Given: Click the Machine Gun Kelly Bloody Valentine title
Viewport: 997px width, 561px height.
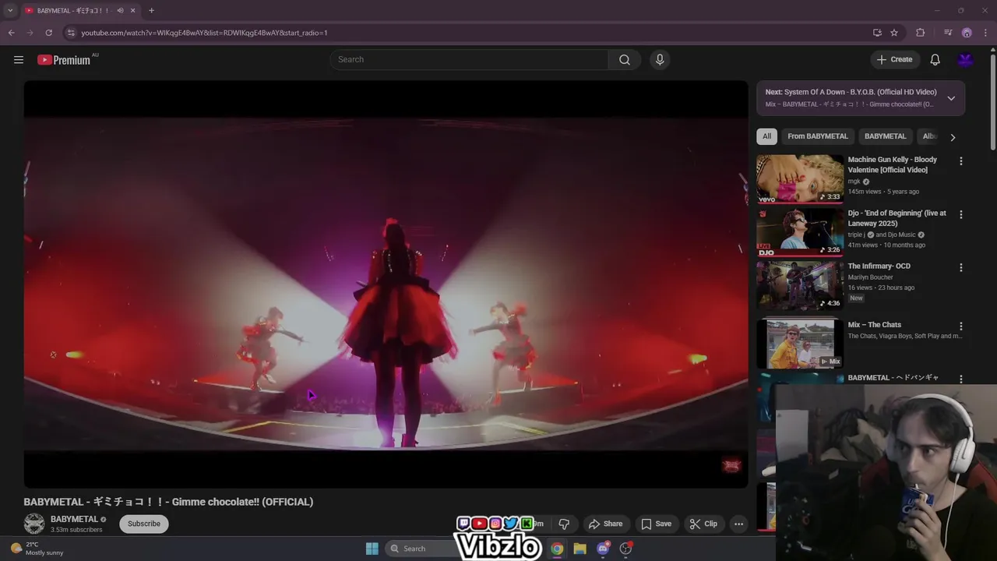Looking at the screenshot, I should (x=893, y=164).
